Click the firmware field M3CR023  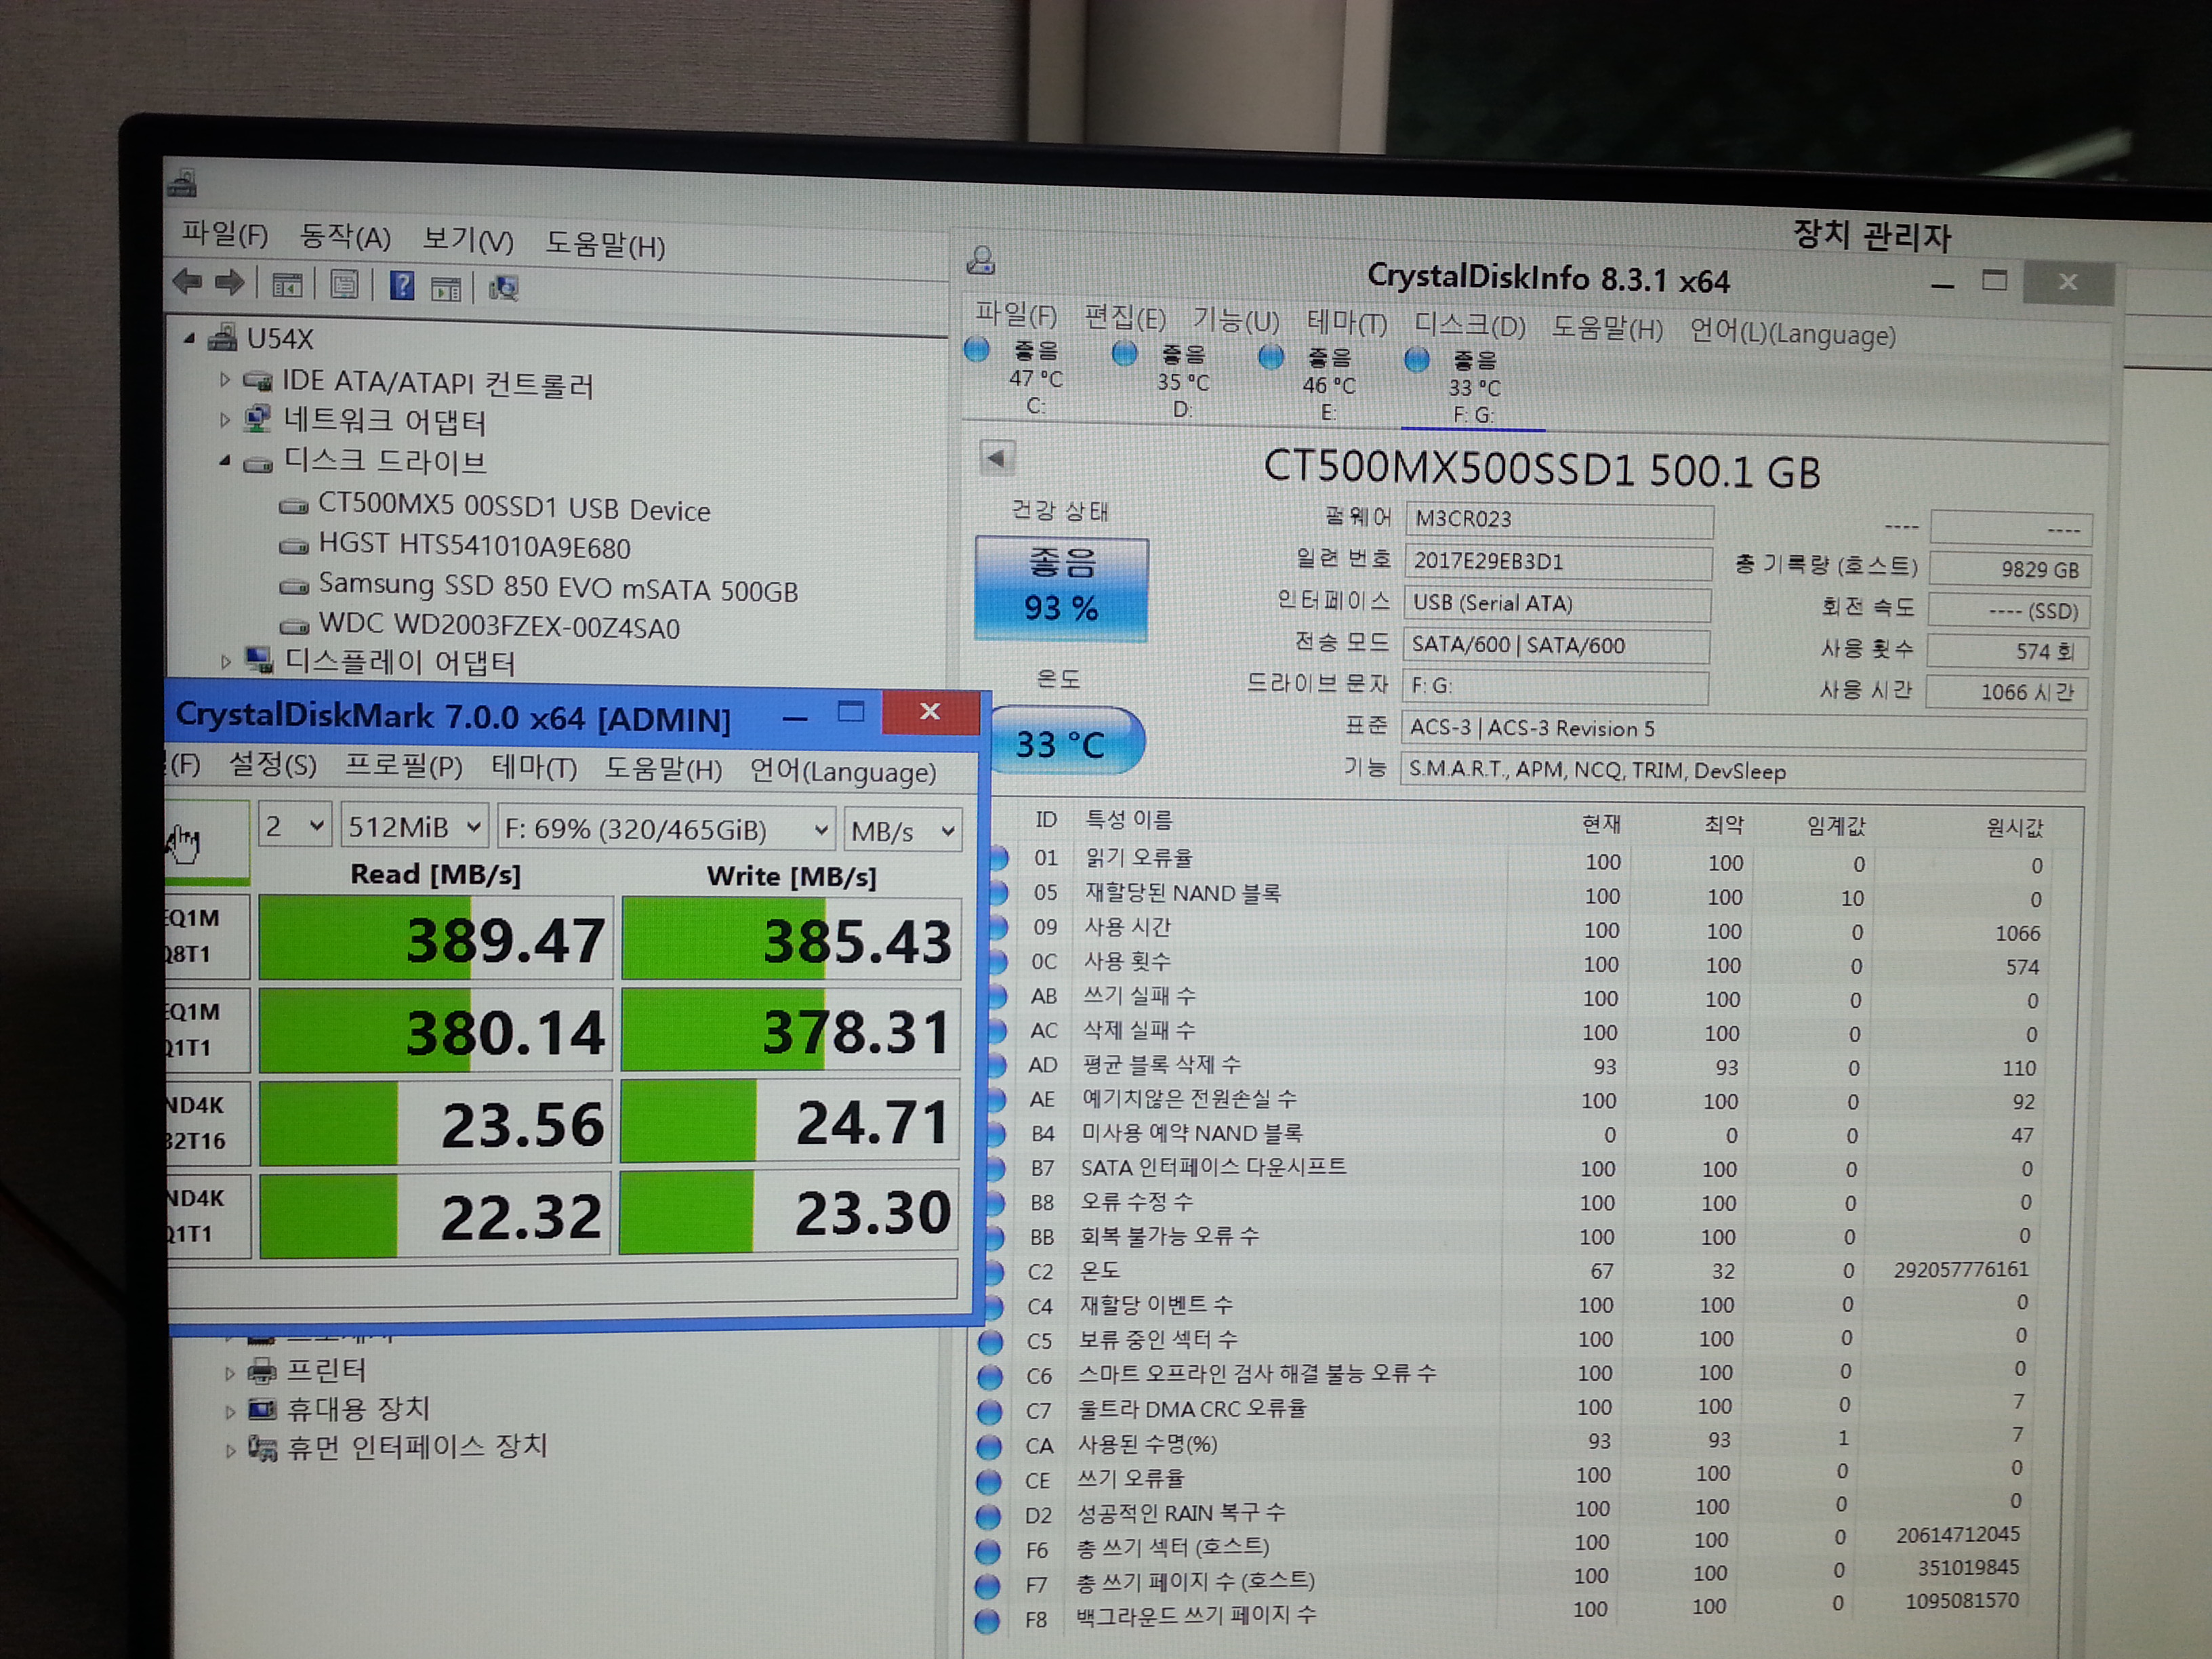point(1560,520)
